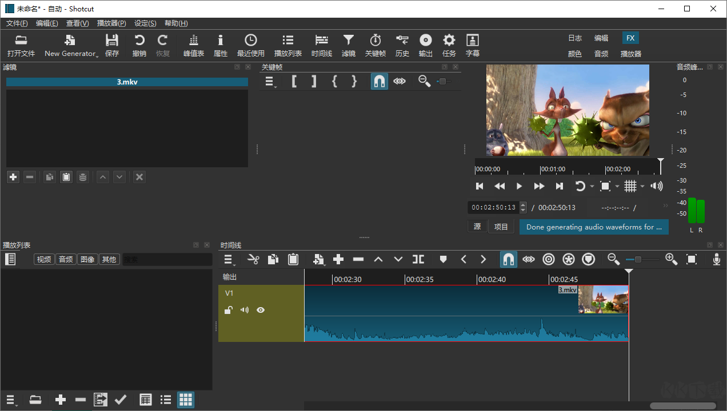Open the 查看(V) menu

pyautogui.click(x=78, y=23)
